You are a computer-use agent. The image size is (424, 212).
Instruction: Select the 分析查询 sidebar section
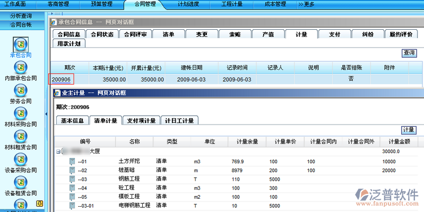(21, 17)
